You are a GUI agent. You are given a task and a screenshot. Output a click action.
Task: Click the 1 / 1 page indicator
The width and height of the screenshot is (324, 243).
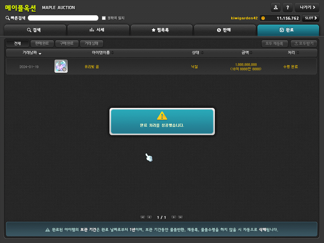click(x=161, y=217)
